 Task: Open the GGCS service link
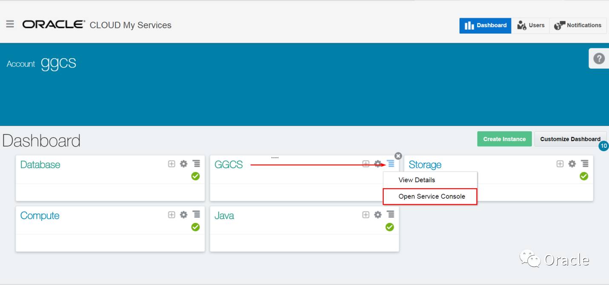pos(229,165)
